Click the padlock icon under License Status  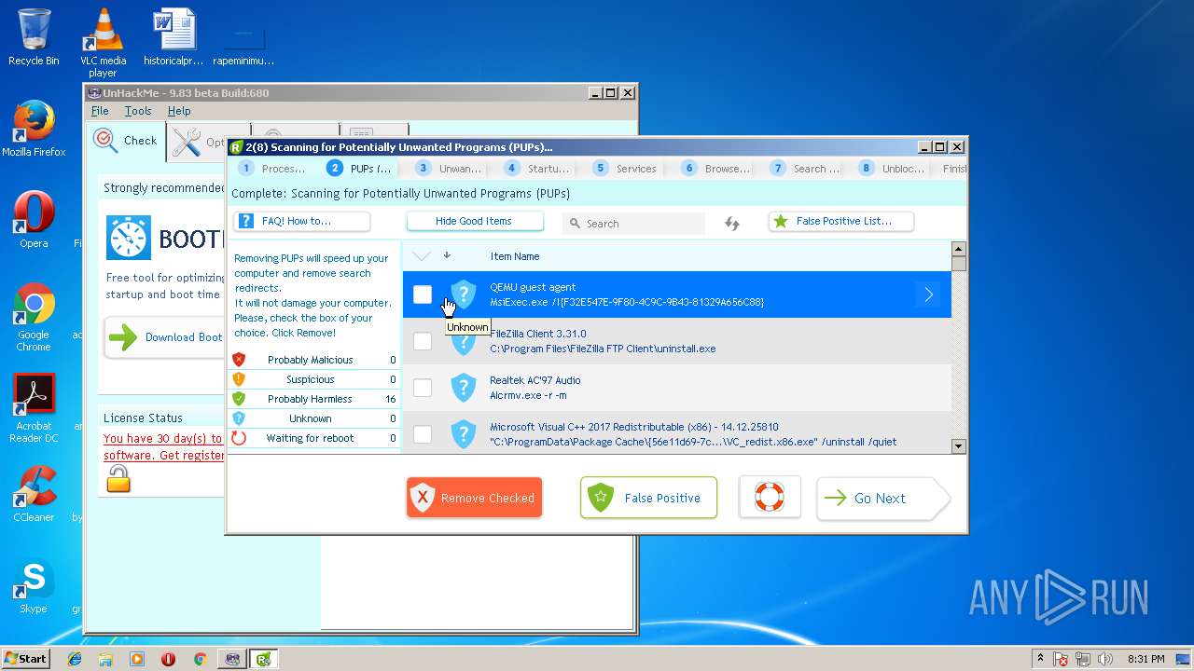[118, 479]
